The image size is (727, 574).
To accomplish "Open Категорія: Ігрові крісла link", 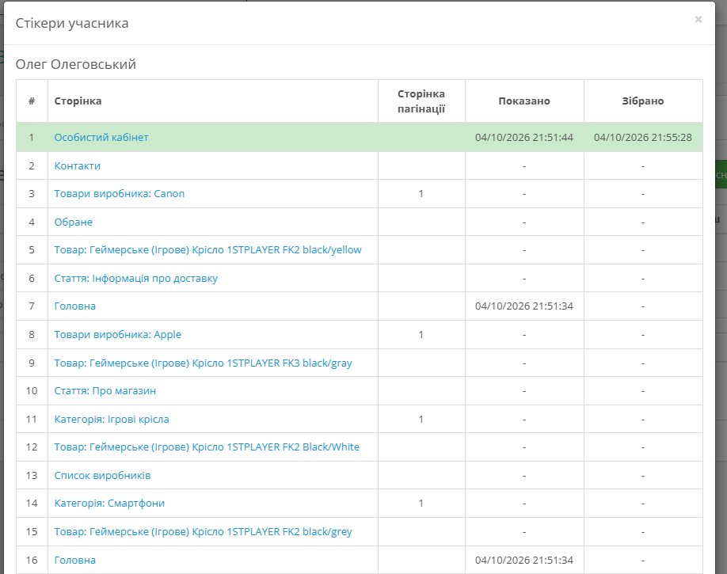I will coord(112,419).
